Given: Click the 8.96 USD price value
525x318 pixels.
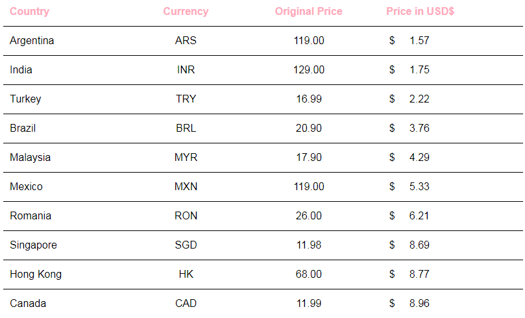Looking at the screenshot, I should click(x=419, y=303).
